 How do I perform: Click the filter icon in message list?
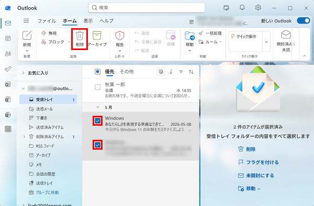pos(181,71)
